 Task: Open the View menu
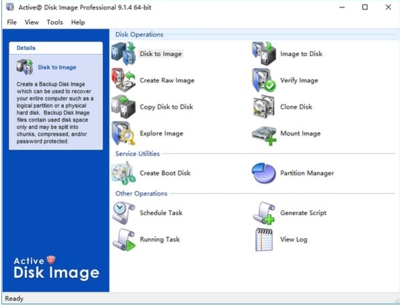tap(31, 22)
